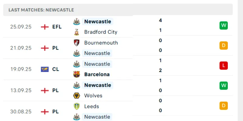The image size is (243, 121).
Task: Select the Leeds team name
Action: [x=92, y=106]
